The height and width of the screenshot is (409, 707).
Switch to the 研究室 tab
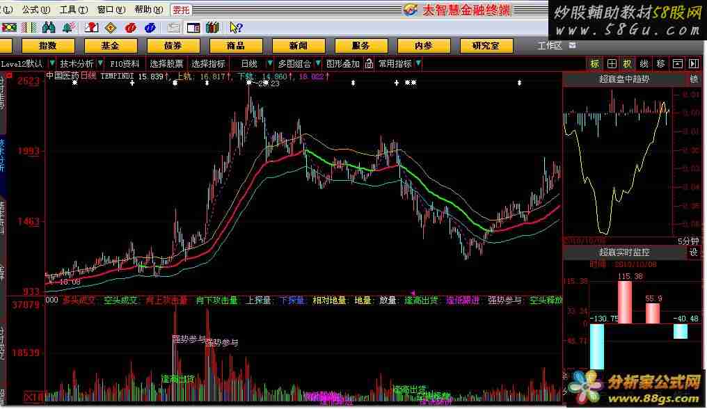(486, 45)
